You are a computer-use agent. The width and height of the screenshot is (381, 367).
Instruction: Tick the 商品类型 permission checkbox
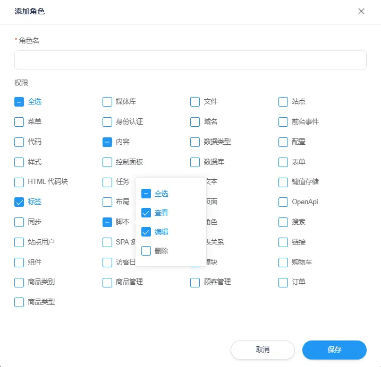19,302
